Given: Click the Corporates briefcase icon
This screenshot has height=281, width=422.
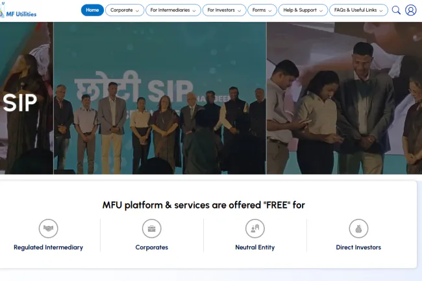Looking at the screenshot, I should click(x=152, y=229).
